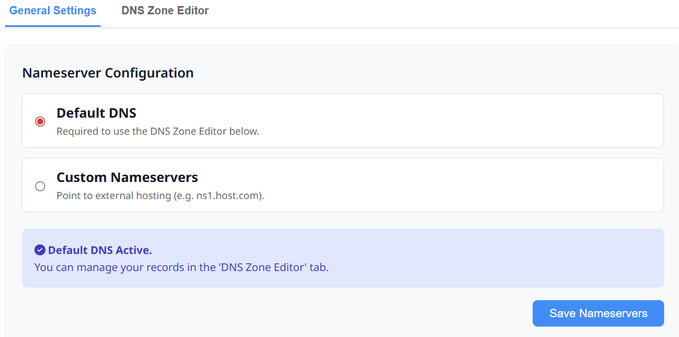Click the Nameserver Configuration heading

pyautogui.click(x=108, y=73)
